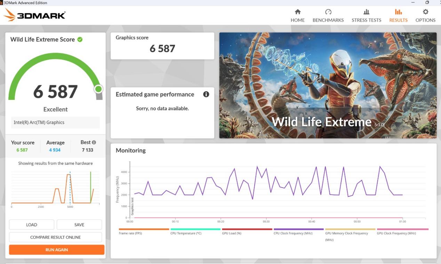Click the Wild Life Extreme banner image
This screenshot has height=264, width=441.
(328, 85)
